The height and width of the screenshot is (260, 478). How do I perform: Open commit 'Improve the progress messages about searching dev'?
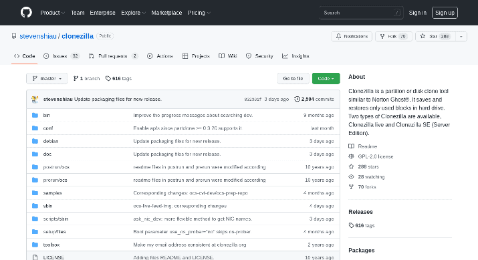point(193,115)
